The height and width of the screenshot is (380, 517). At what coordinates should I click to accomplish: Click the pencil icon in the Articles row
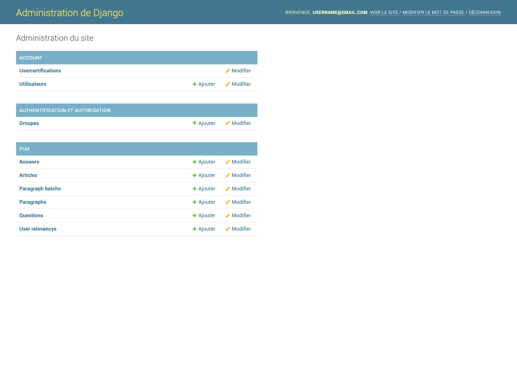(228, 175)
